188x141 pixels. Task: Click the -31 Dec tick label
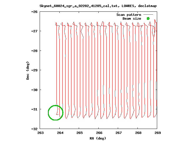[x=34, y=109]
